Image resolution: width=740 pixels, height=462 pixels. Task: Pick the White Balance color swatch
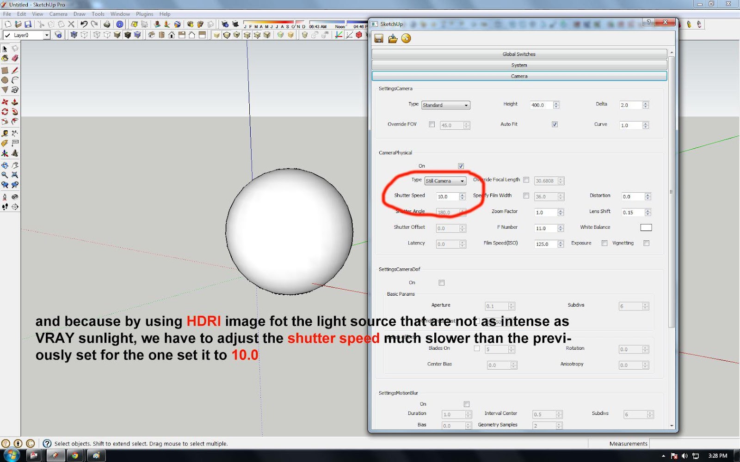[x=646, y=227]
